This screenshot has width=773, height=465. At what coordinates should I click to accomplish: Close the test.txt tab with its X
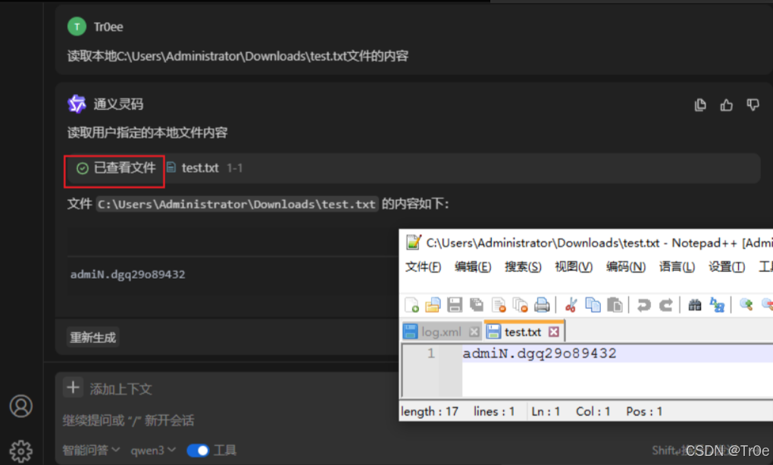554,332
